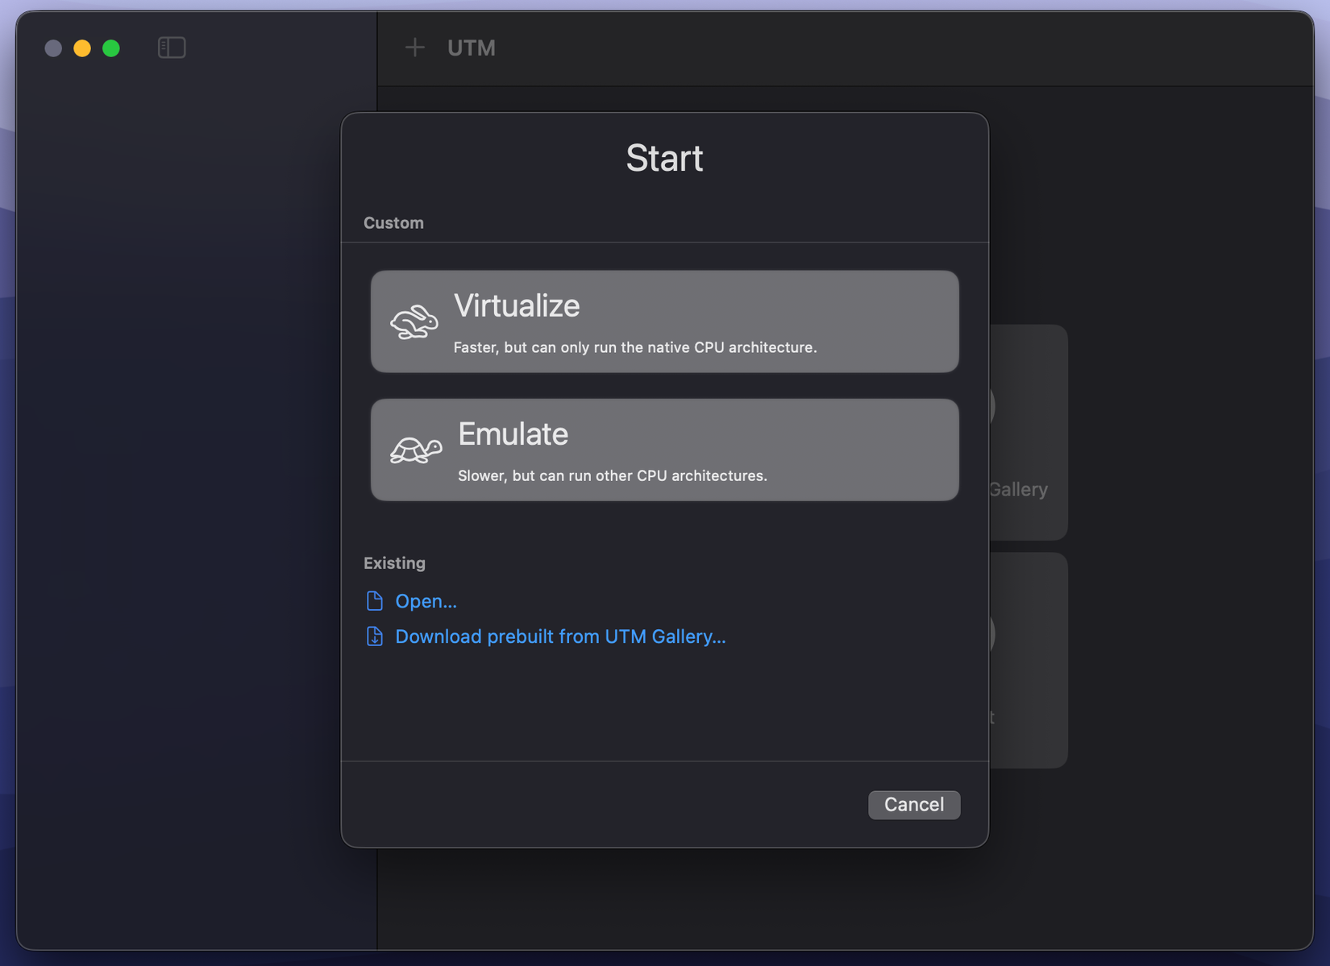Create a new virtual machine with the plus icon
The width and height of the screenshot is (1330, 966).
pos(414,48)
